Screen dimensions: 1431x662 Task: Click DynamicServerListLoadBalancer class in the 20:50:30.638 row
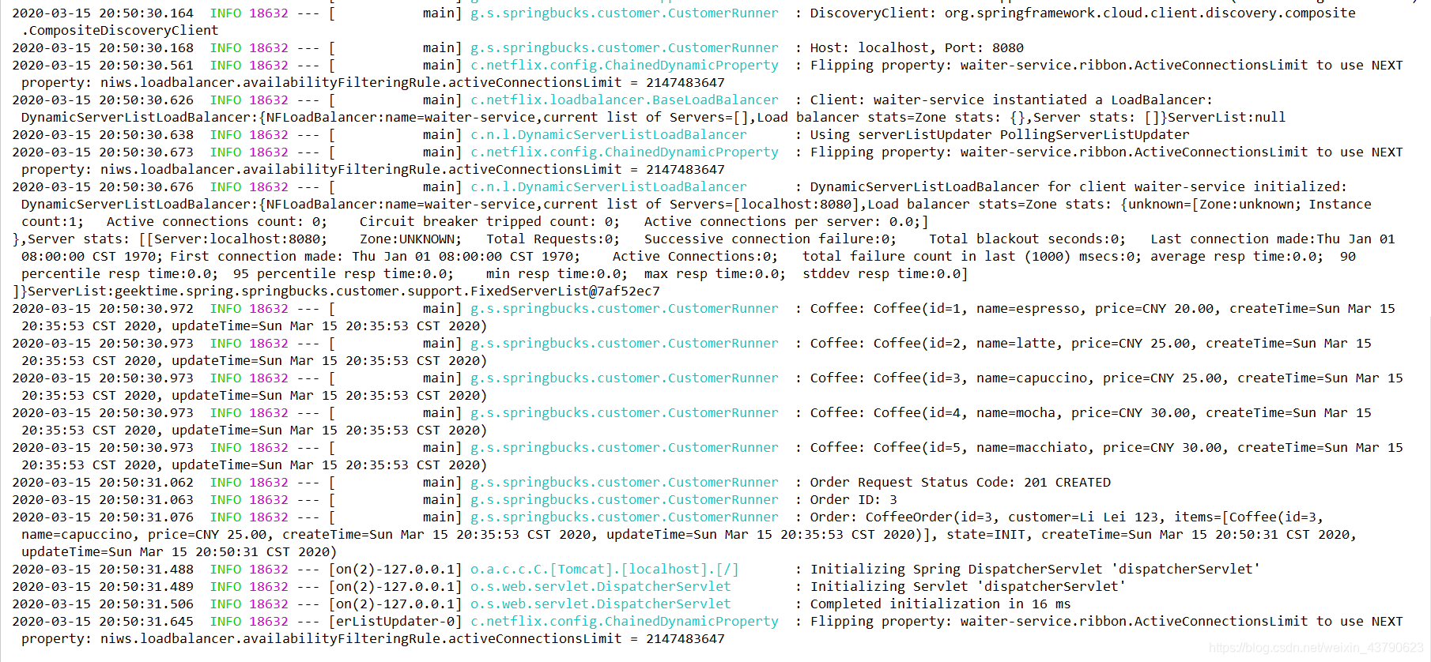click(x=609, y=135)
